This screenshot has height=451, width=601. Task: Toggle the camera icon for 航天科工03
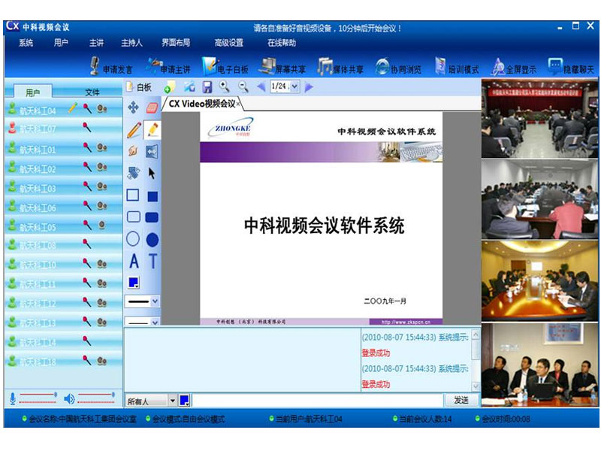101,186
